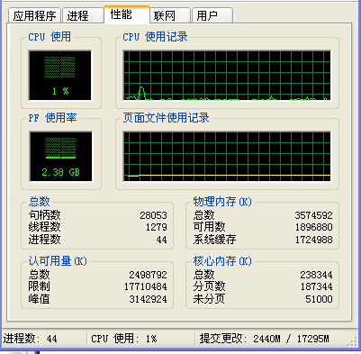361x354 pixels.
Task: Click the 未分页 value 51000
Action: pyautogui.click(x=319, y=299)
